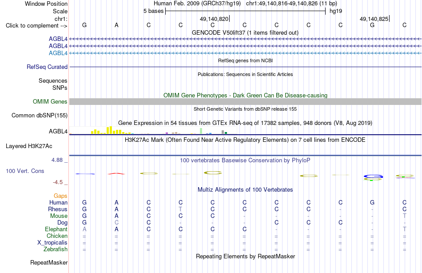Screen dimensions: 422x273
Task: Click the 49,140,820 position marker
Action: click(x=214, y=19)
